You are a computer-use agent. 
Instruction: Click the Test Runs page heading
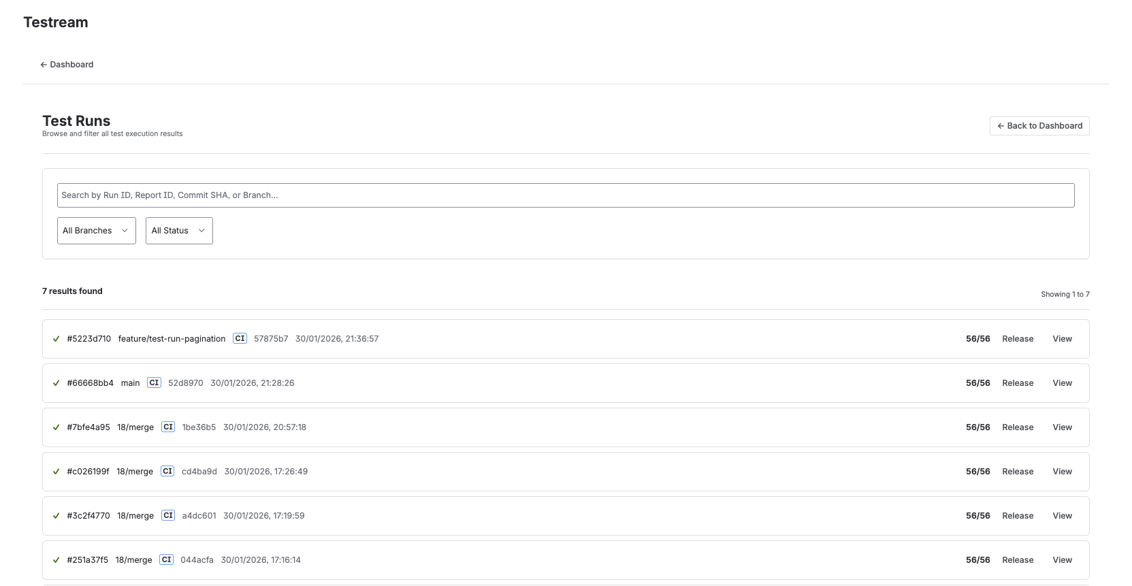76,121
